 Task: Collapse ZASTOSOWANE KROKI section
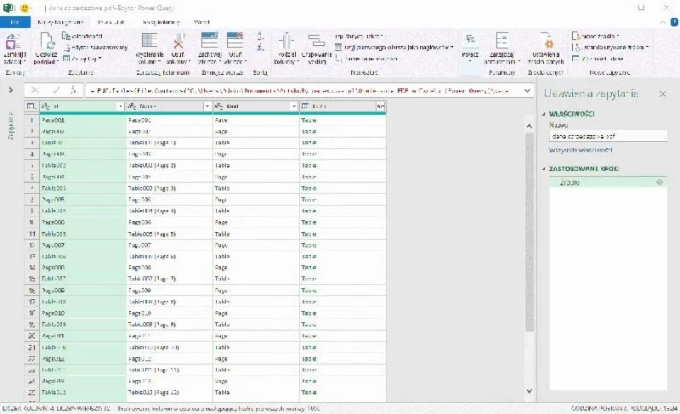543,168
